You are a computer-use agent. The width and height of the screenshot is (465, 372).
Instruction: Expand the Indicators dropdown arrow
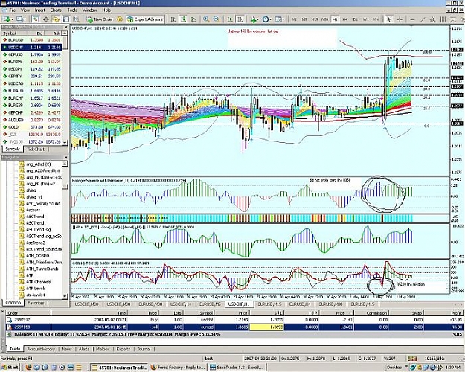(258, 19)
